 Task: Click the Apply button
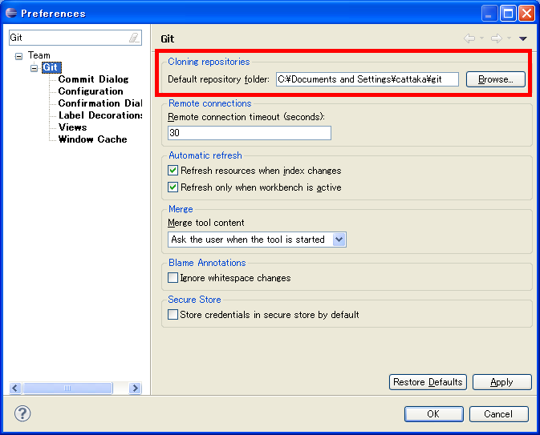(x=501, y=382)
